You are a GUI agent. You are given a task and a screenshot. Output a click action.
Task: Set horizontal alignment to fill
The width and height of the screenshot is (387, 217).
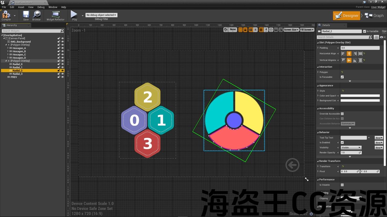(360, 54)
